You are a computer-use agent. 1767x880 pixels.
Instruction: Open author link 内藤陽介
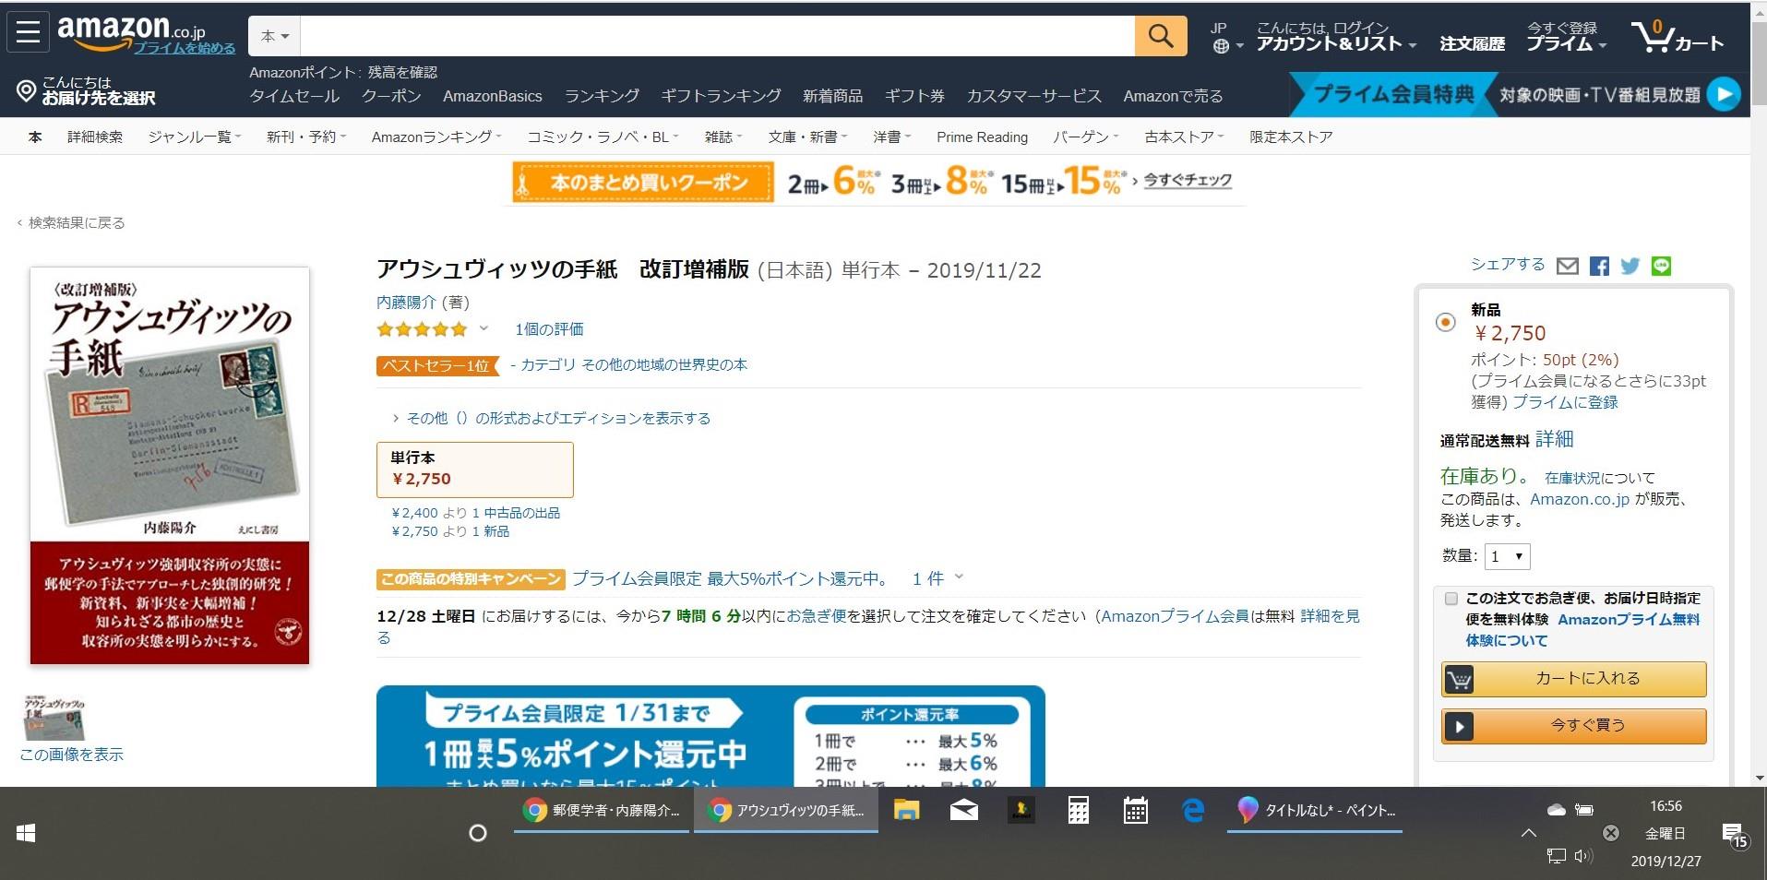[406, 302]
